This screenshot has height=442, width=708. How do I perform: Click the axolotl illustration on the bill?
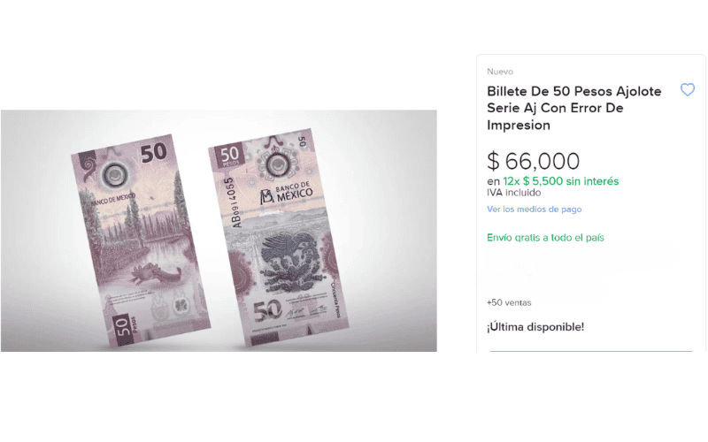156,274
